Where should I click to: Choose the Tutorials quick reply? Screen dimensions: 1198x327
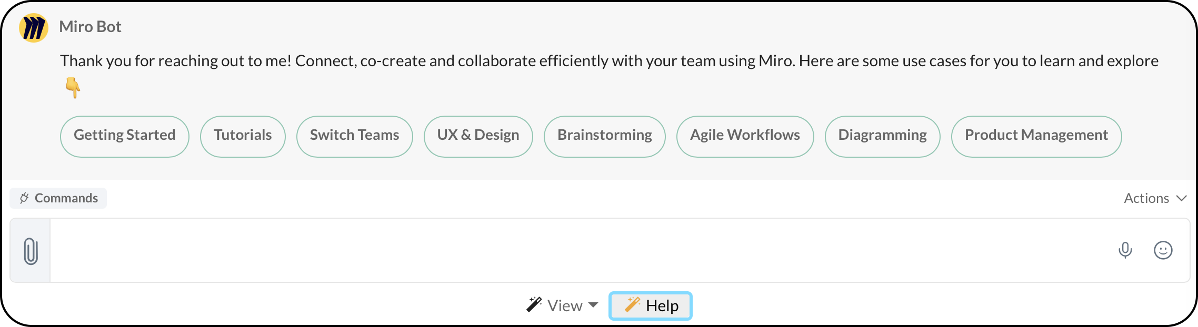pyautogui.click(x=243, y=136)
